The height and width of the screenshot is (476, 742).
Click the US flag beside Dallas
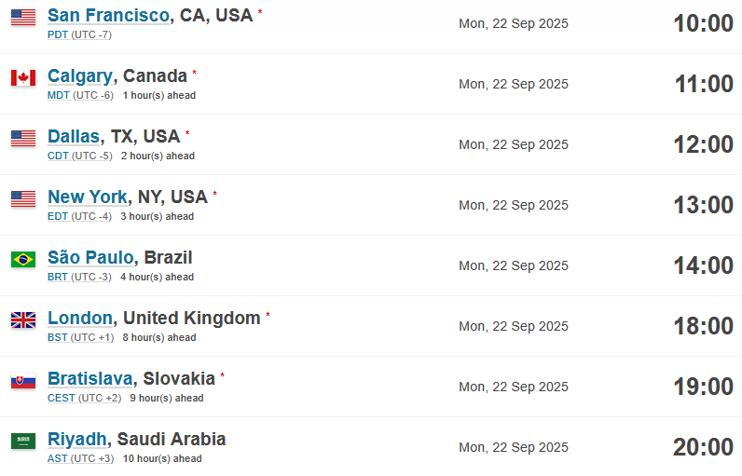tap(23, 139)
